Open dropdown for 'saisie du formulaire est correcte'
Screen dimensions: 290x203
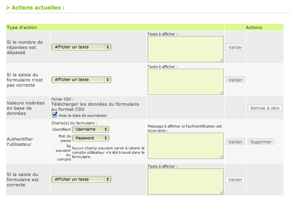pyautogui.click(x=81, y=179)
